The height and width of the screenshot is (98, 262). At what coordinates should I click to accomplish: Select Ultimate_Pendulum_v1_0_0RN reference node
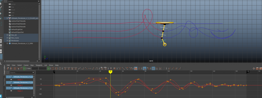click(22, 43)
